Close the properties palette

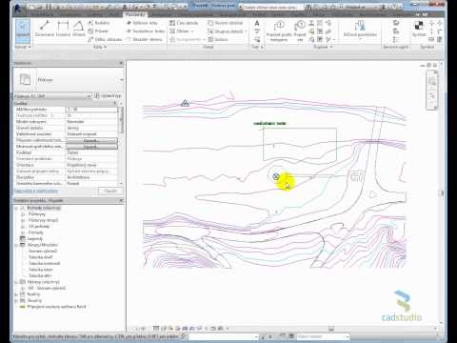coord(121,63)
